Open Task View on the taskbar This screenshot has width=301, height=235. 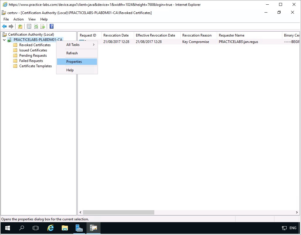pyautogui.click(x=36, y=228)
